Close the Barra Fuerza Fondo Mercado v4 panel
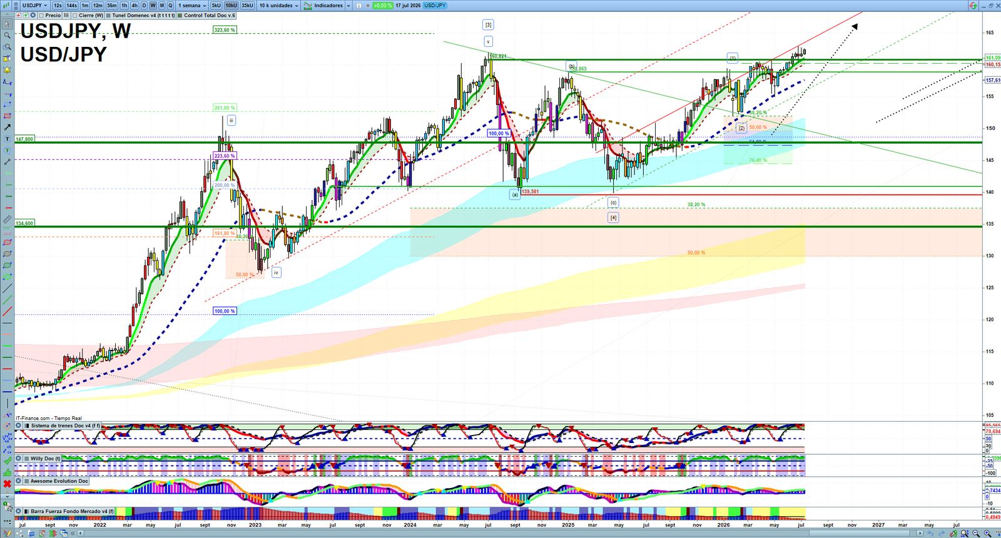This screenshot has width=1001, height=538. 19,511
